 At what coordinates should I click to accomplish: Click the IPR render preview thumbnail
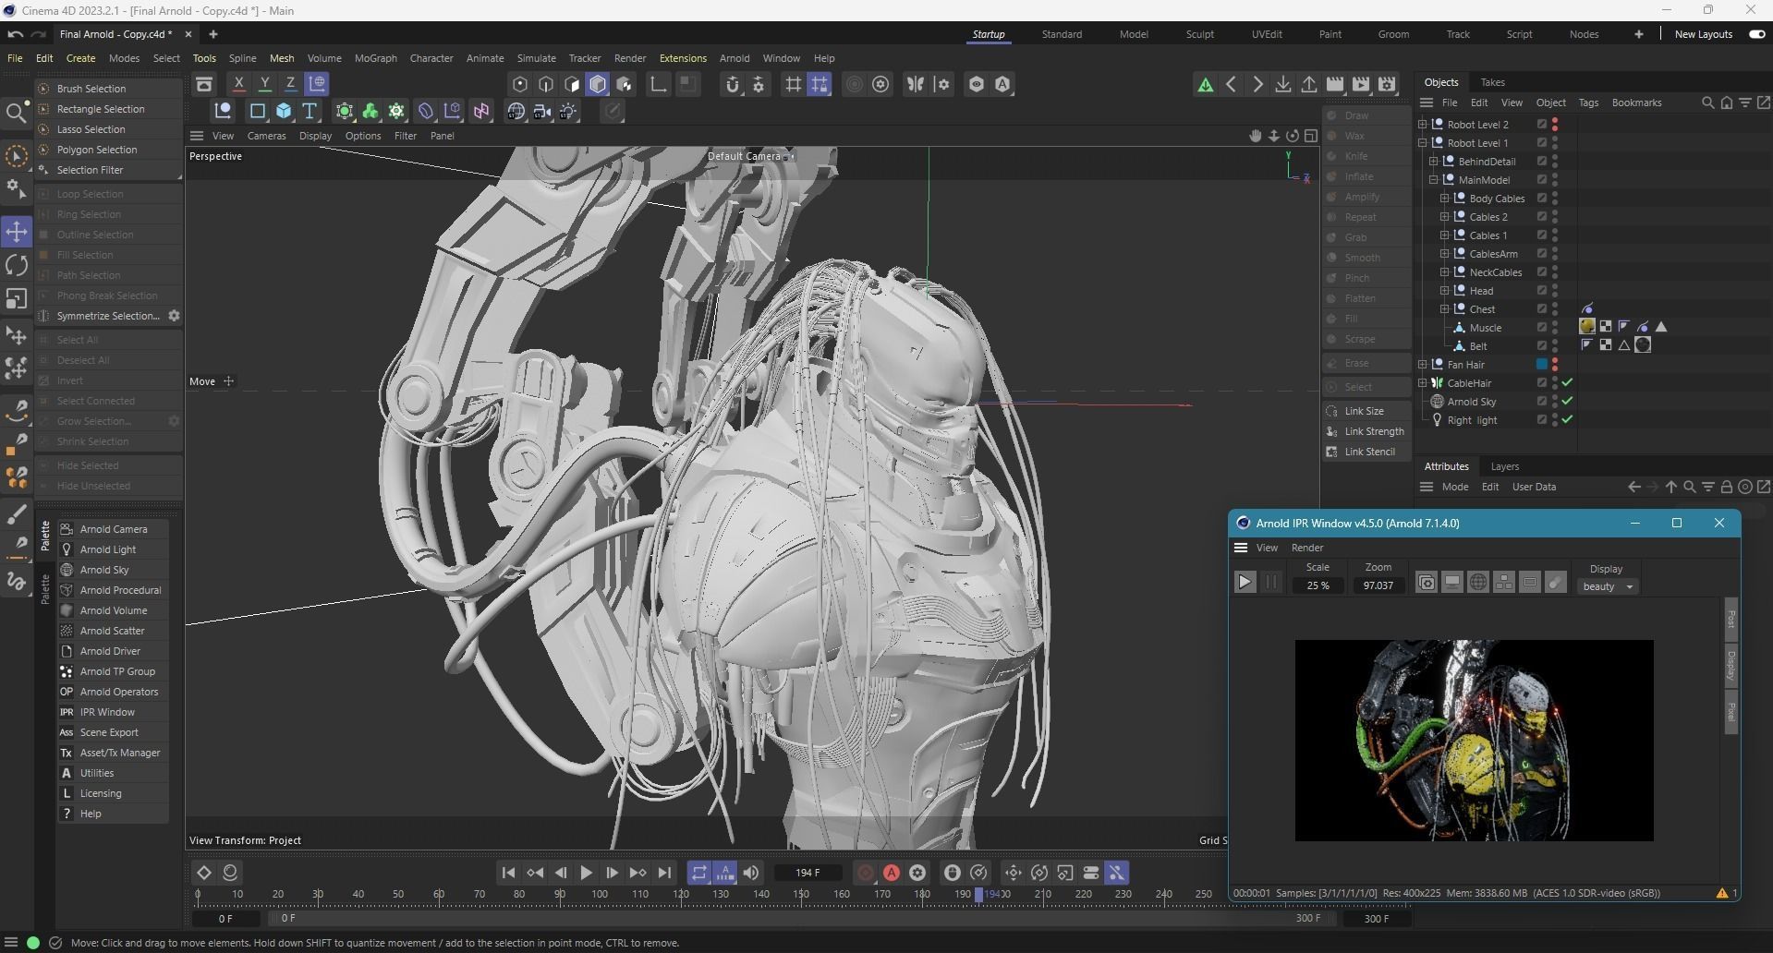tap(1474, 741)
